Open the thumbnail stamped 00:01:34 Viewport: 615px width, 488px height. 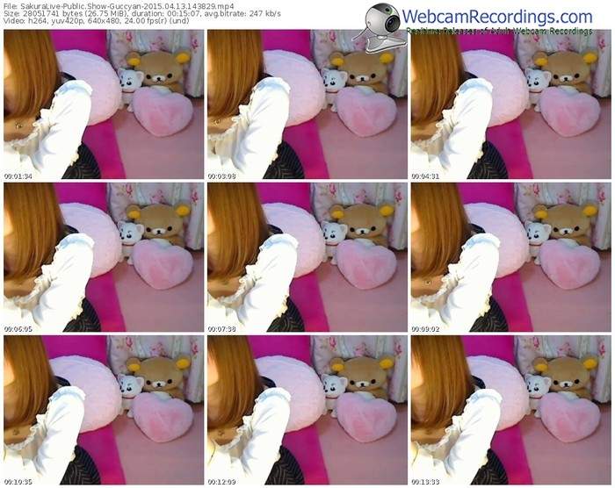(x=103, y=105)
